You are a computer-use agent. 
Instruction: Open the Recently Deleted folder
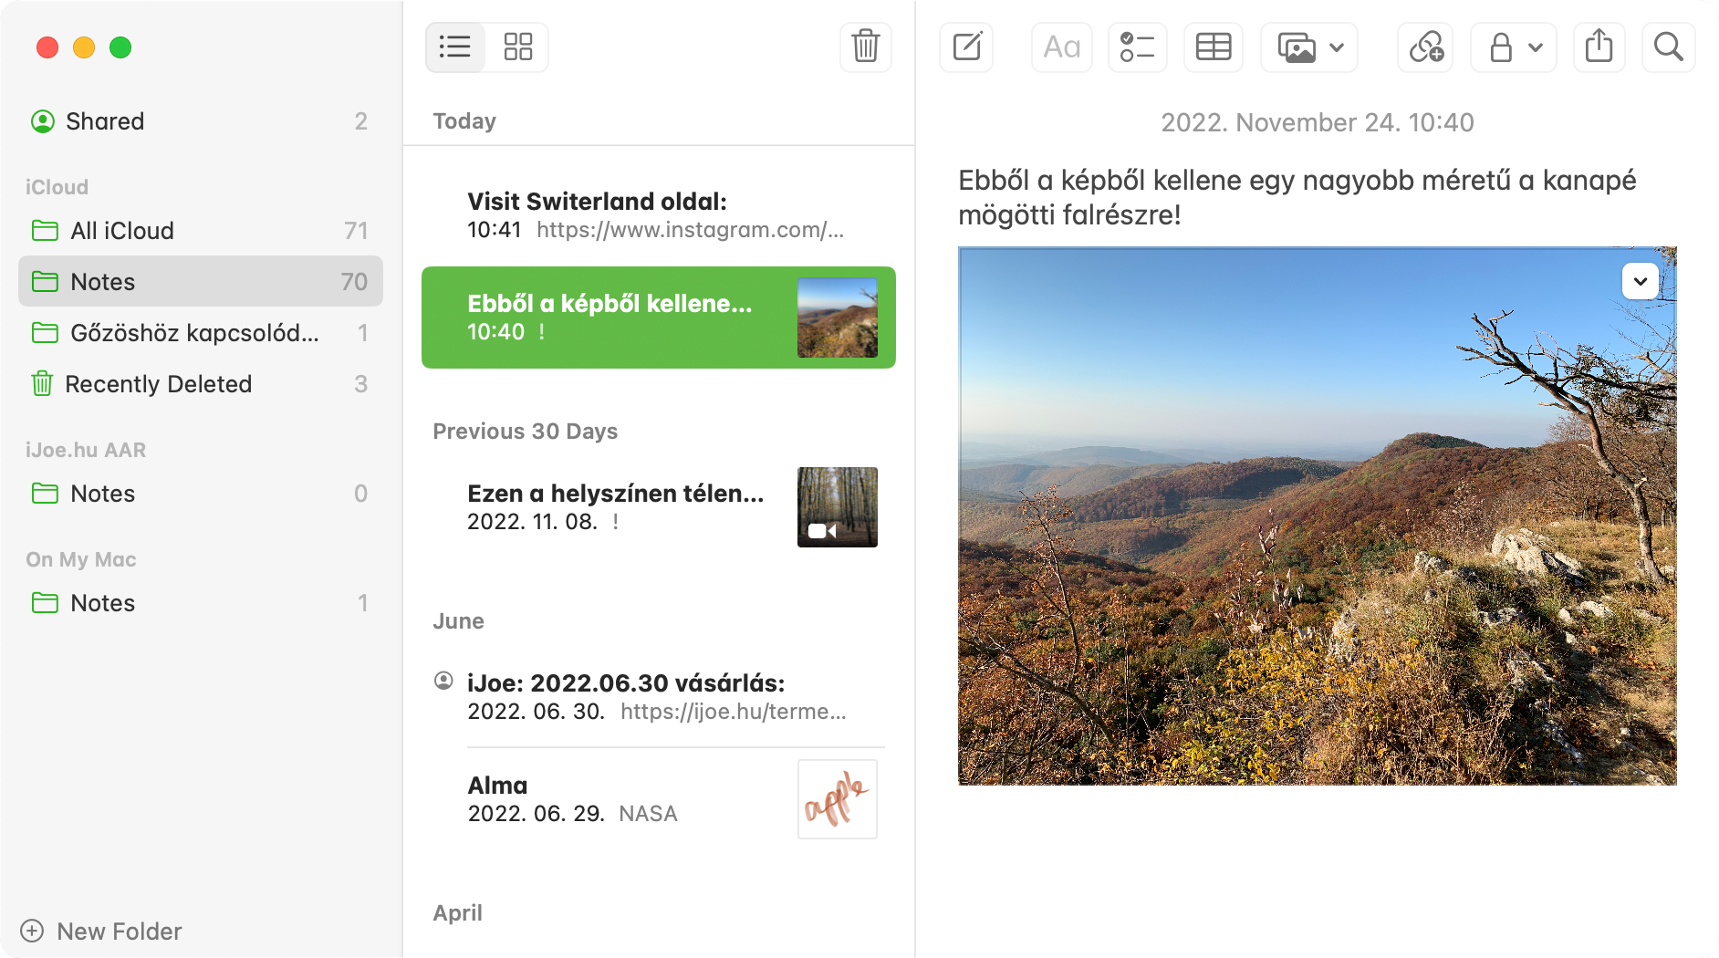[201, 384]
